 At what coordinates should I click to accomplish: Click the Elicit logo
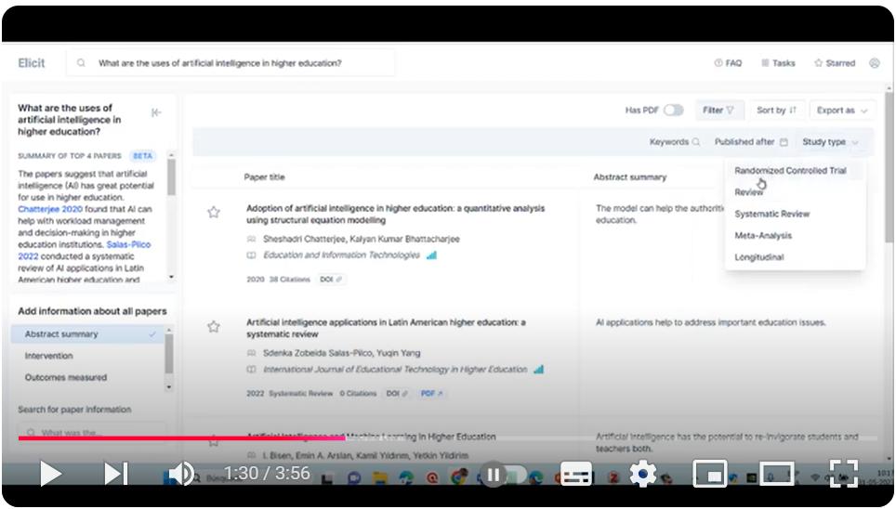click(32, 63)
